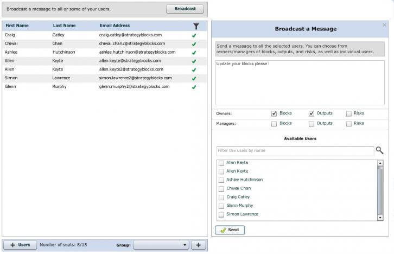The image size is (394, 254).
Task: Select Simon Lawrence in Available Users
Action: click(221, 214)
